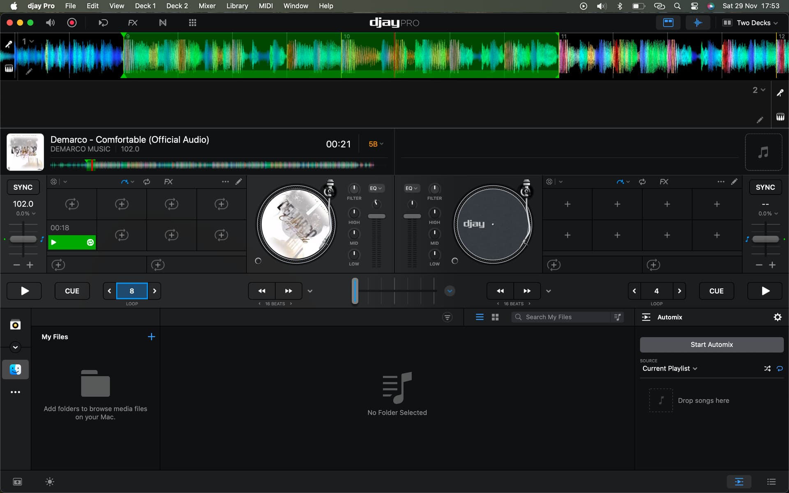The width and height of the screenshot is (789, 493).
Task: Toggle the waveform view button in top bar
Action: click(x=697, y=23)
